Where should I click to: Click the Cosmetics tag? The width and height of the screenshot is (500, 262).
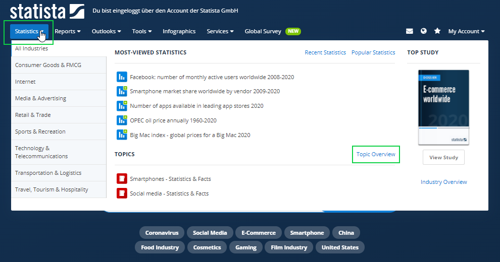[x=207, y=247]
